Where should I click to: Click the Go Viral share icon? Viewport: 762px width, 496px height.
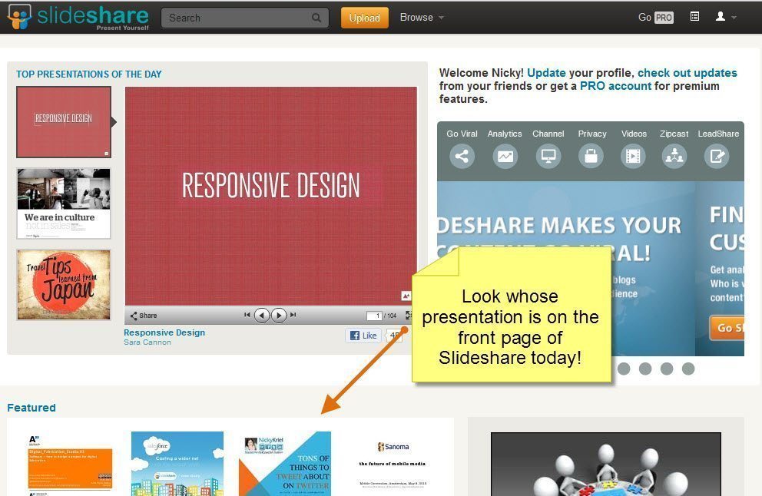462,157
